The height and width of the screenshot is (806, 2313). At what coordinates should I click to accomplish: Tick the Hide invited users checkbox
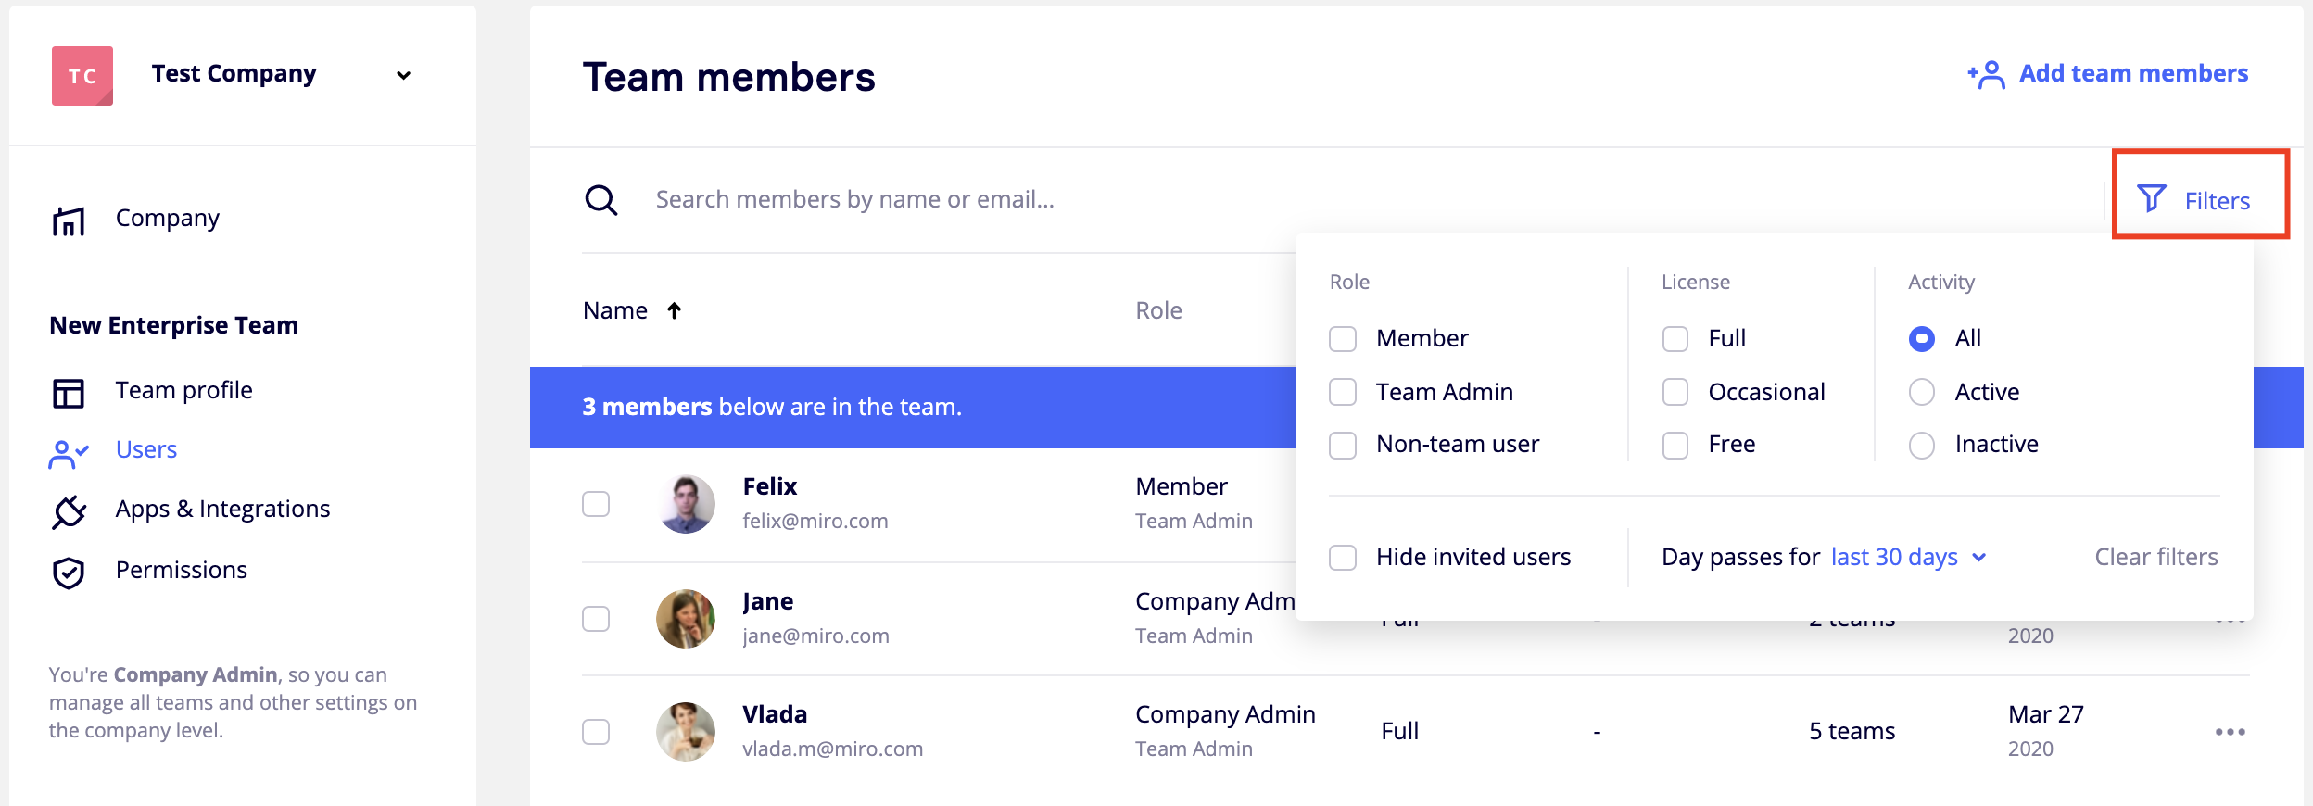click(1343, 558)
